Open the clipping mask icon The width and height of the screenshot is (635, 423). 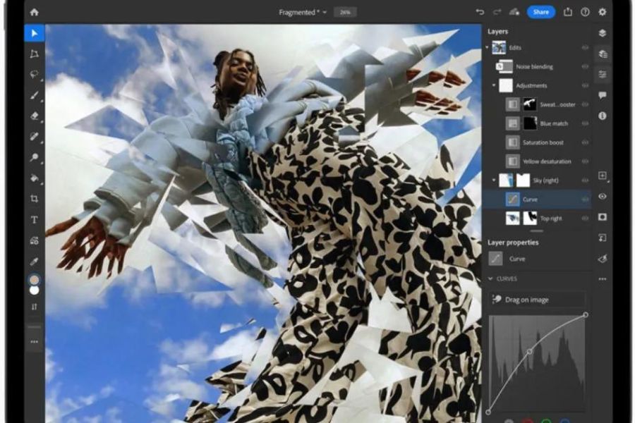603,238
